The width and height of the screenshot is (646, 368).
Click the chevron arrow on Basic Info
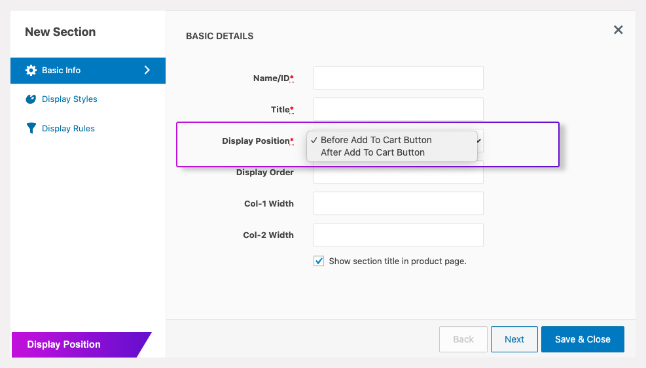(x=147, y=70)
